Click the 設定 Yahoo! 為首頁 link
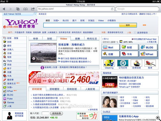 point(12,14)
